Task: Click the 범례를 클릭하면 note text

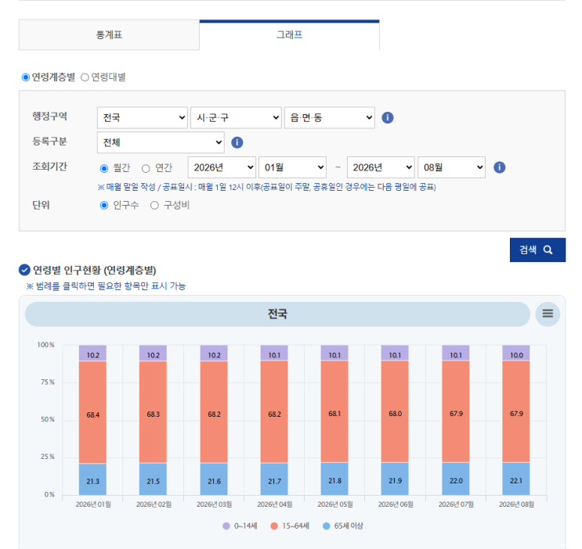Action: click(106, 285)
